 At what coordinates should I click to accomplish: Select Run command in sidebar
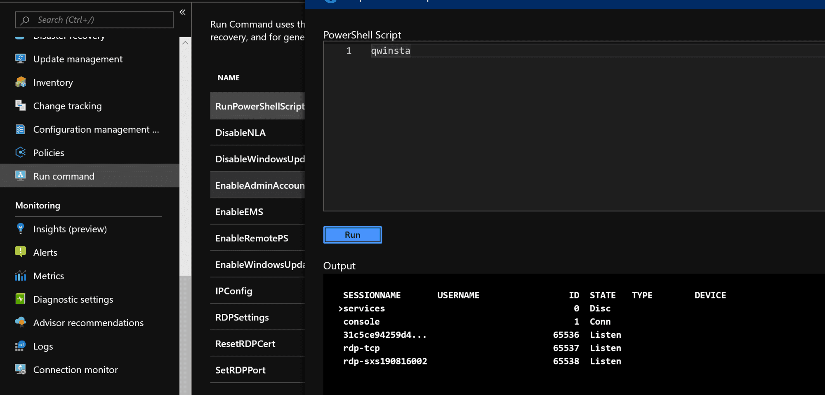click(90, 176)
